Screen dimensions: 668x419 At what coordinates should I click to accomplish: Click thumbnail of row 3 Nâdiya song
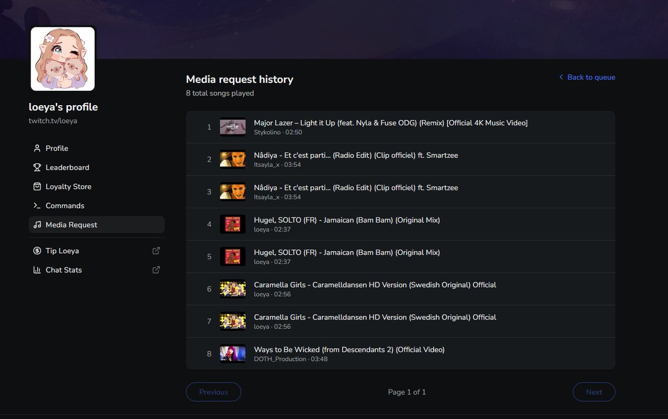click(233, 191)
